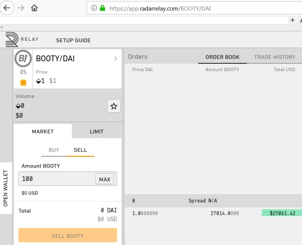This screenshot has height=245, width=302.
Task: Click the 27014.0000 amount cell
Action: (225, 213)
